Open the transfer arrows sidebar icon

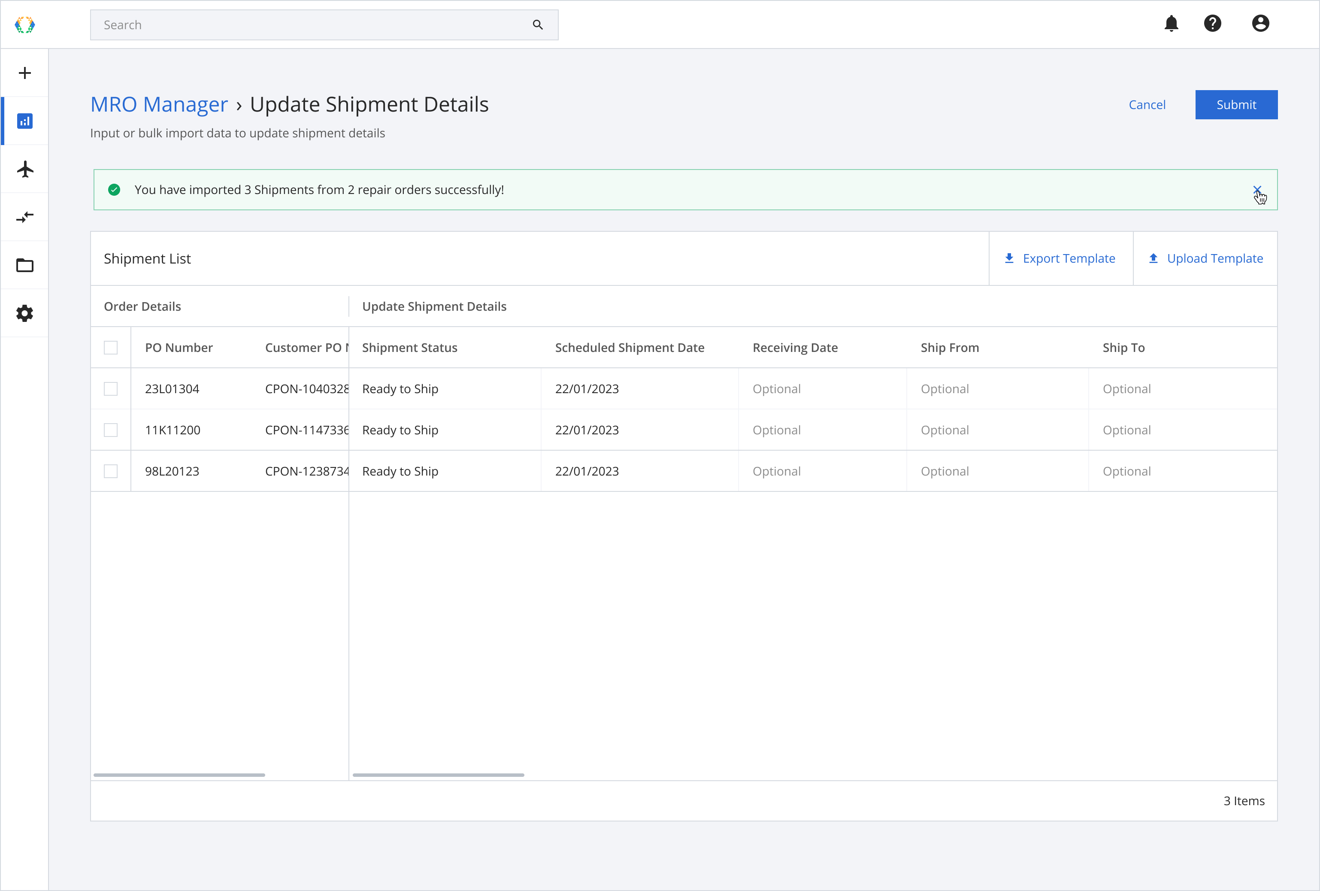pyautogui.click(x=24, y=217)
